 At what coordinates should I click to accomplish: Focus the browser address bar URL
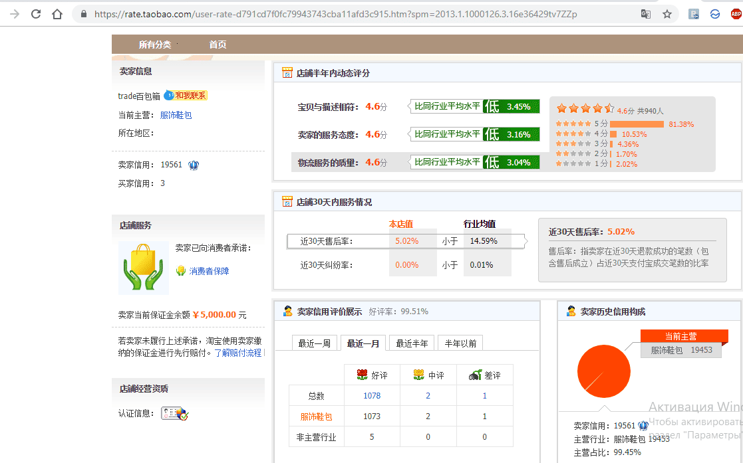click(335, 14)
